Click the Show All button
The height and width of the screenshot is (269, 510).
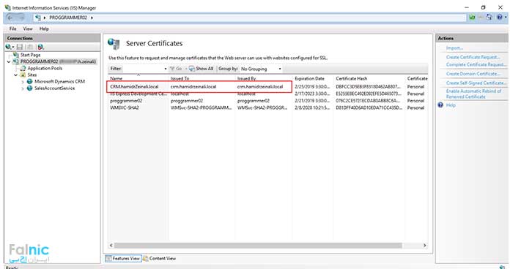(201, 69)
